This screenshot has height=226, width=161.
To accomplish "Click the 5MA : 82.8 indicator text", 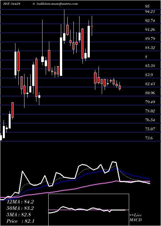I will click(19, 215).
